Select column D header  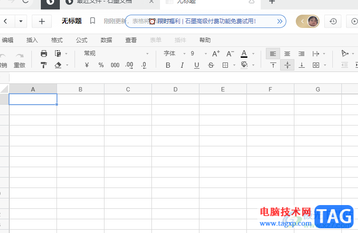pyautogui.click(x=175, y=89)
